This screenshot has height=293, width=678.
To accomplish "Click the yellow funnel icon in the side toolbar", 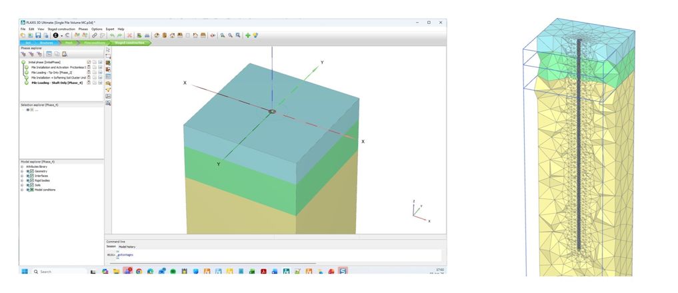I will (x=108, y=89).
